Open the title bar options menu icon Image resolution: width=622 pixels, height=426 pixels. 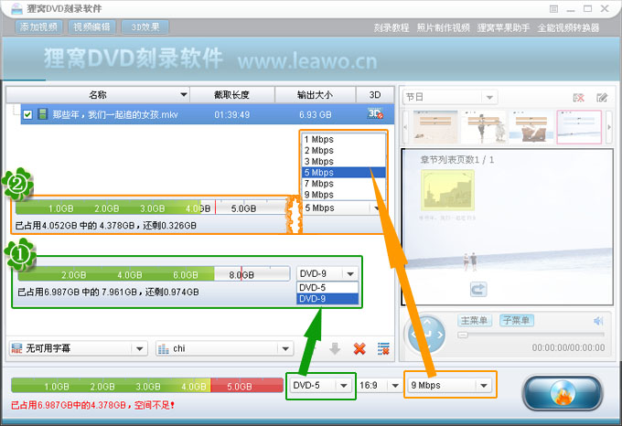pos(553,9)
